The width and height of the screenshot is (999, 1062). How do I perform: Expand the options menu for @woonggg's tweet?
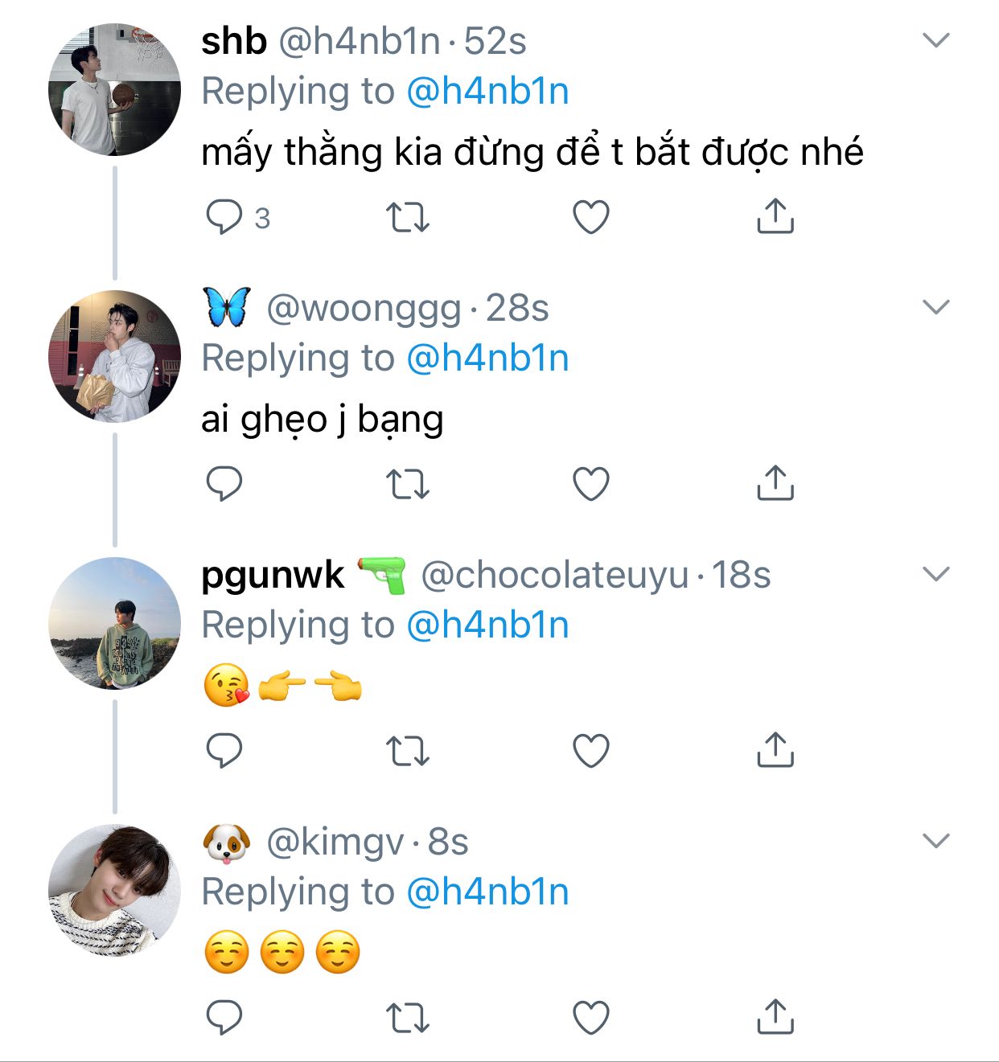936,307
